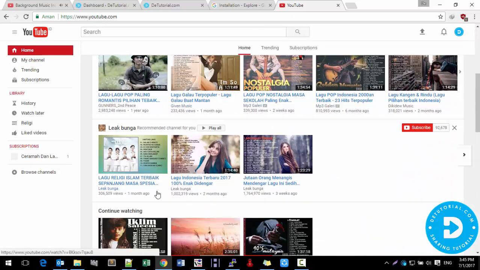The height and width of the screenshot is (270, 480).
Task: Click the YouTube search field
Action: click(x=184, y=32)
